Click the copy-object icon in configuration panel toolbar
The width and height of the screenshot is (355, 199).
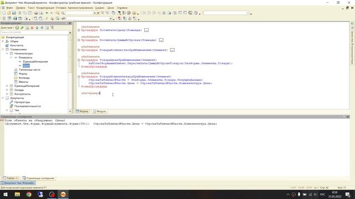(27, 28)
